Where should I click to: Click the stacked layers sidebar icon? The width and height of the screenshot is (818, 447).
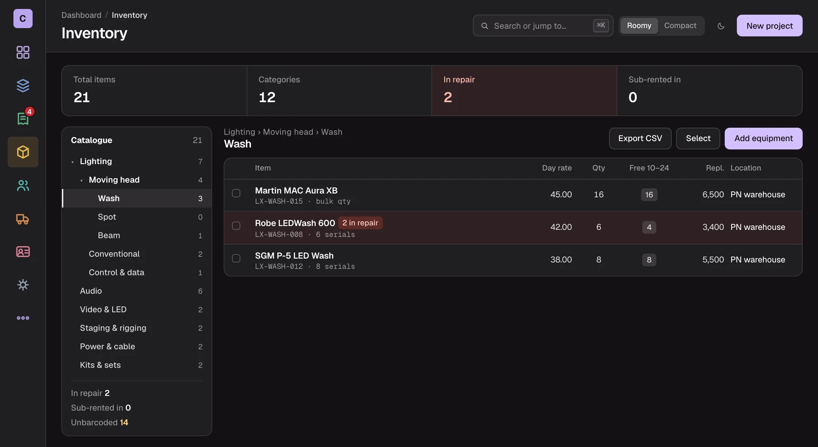click(23, 85)
